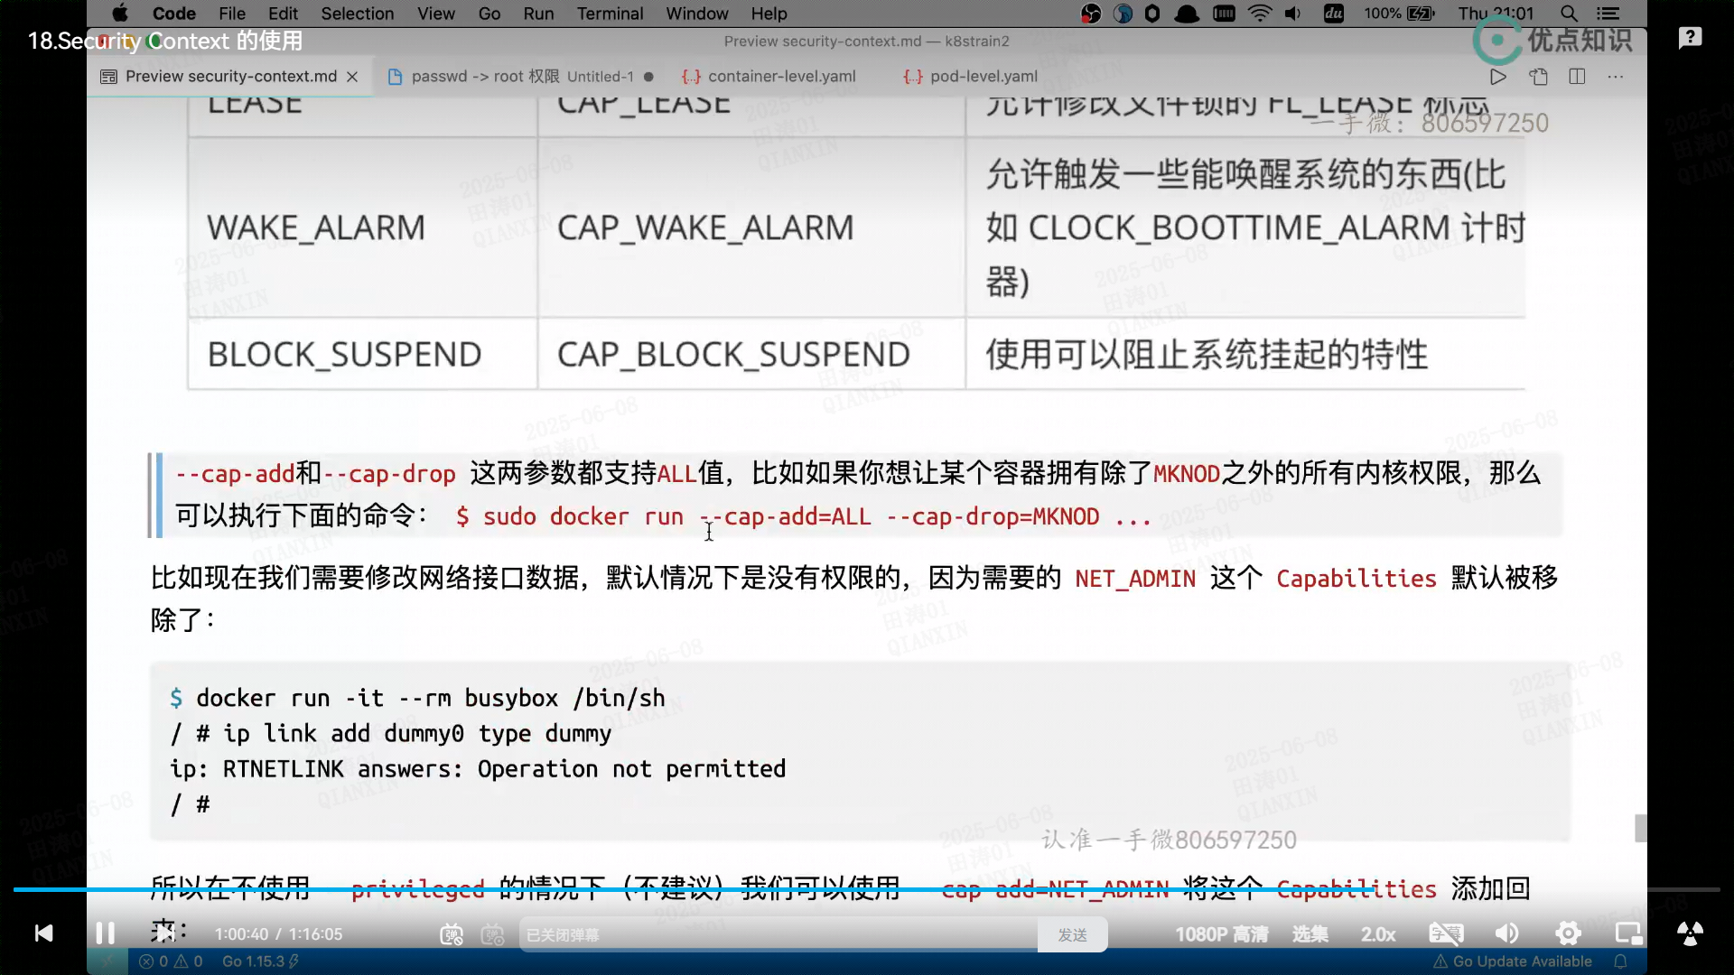Toggle the subtitles icon
This screenshot has width=1734, height=975.
point(1446,934)
